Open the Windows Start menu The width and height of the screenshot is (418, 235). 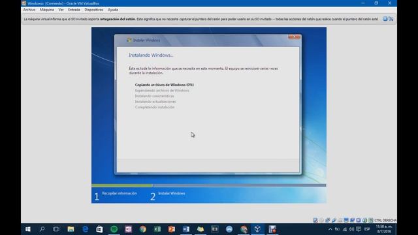pos(27,229)
